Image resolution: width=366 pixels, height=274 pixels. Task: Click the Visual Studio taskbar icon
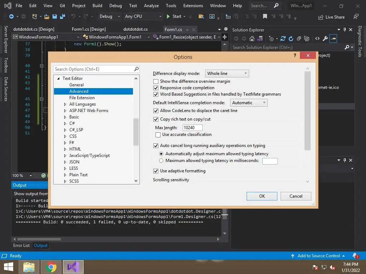(x=73, y=267)
